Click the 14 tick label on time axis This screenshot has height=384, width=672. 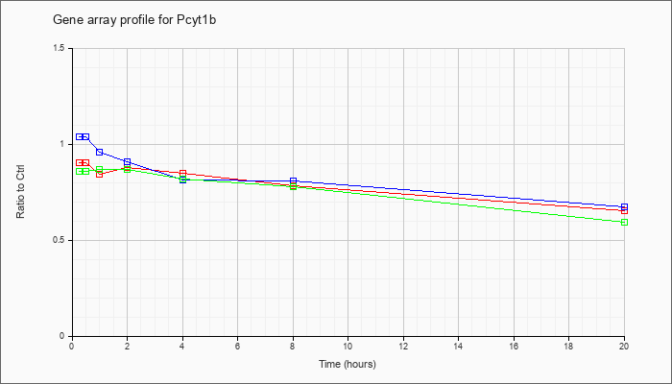[x=458, y=346]
